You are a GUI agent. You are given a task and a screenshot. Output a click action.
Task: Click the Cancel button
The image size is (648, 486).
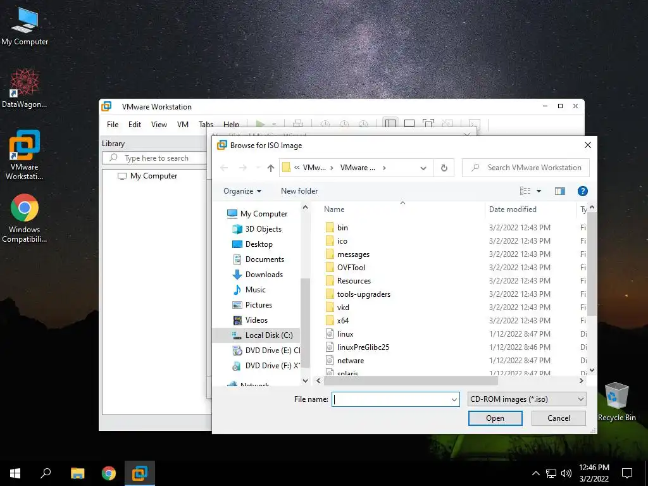pos(558,418)
